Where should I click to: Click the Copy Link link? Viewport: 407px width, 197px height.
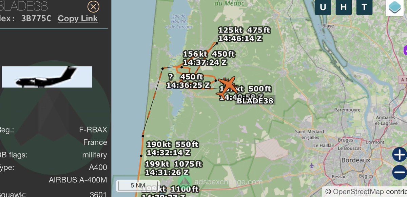(x=78, y=19)
